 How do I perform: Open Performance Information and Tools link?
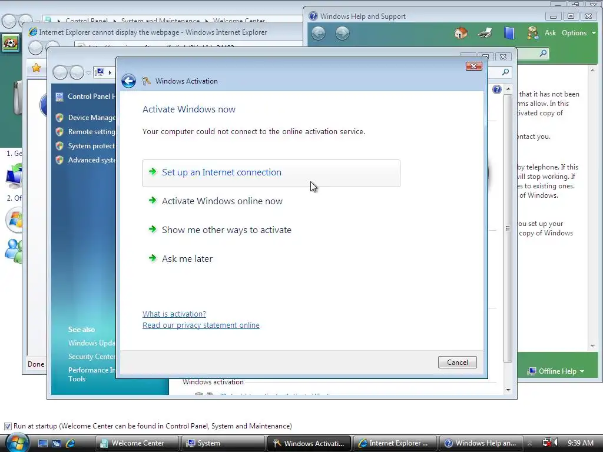click(91, 374)
